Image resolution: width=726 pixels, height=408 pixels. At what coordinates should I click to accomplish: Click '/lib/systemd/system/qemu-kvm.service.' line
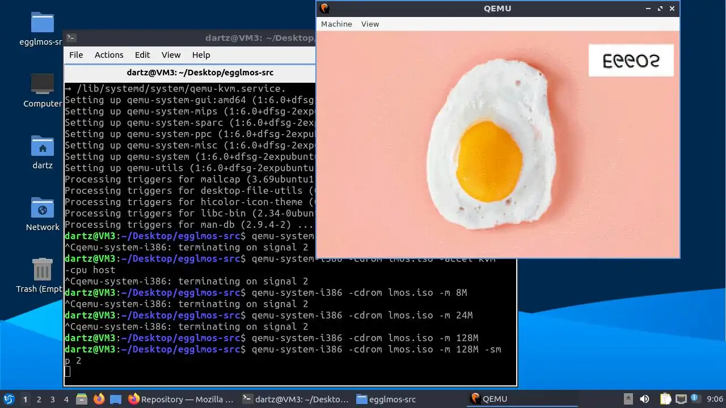pos(175,88)
